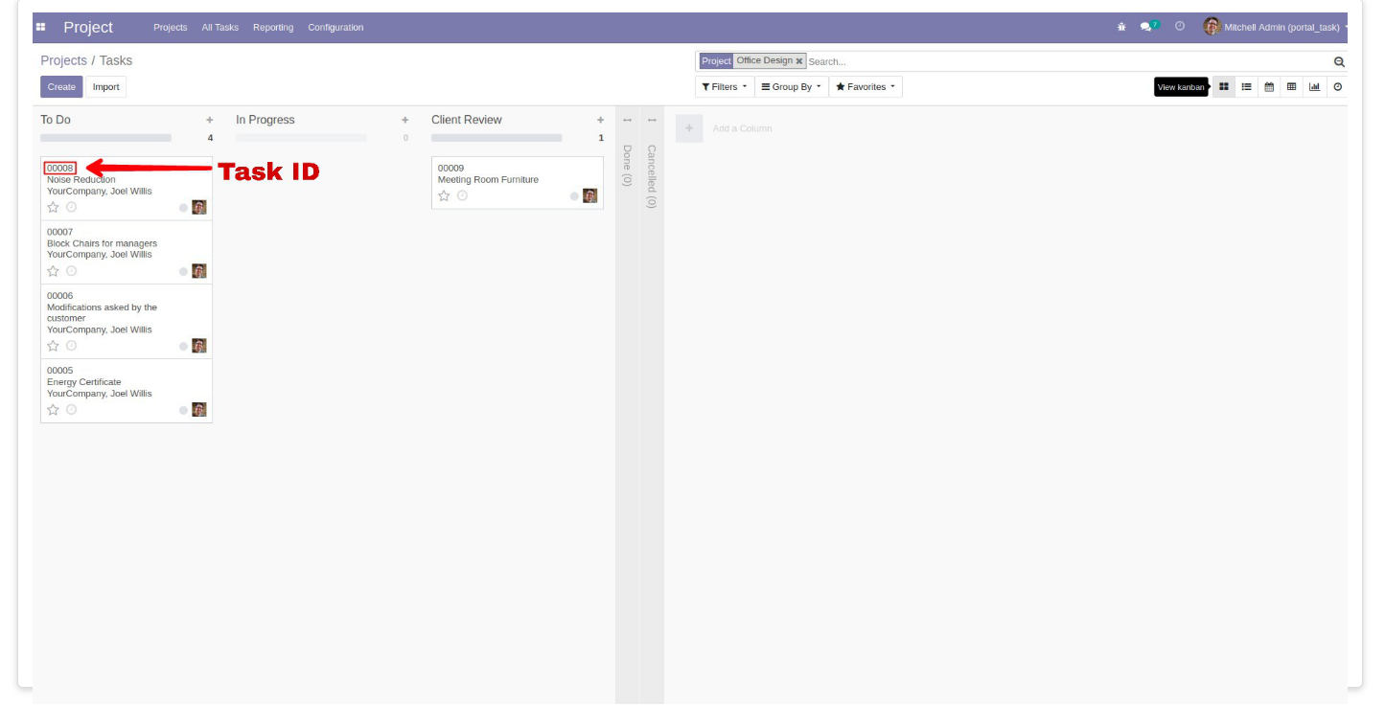The height and width of the screenshot is (728, 1385).
Task: Expand the folded Done column
Action: (x=627, y=164)
